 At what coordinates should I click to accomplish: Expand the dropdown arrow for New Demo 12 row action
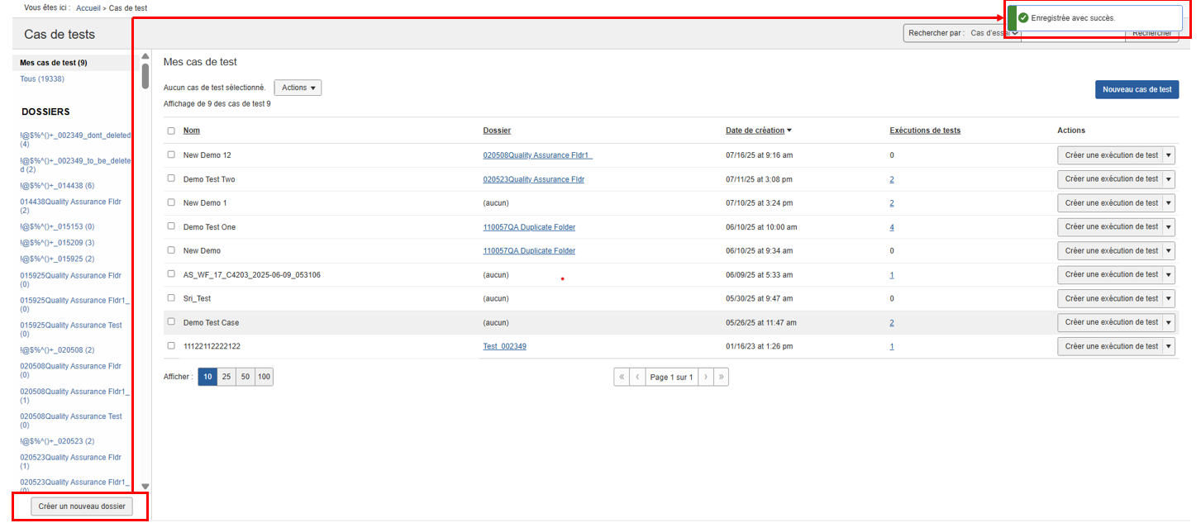click(x=1169, y=155)
